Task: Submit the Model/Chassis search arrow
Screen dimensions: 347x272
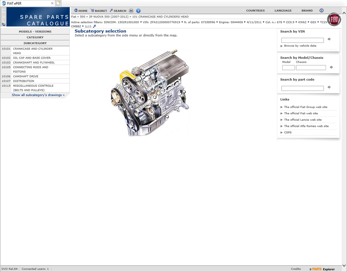Action: click(x=331, y=67)
